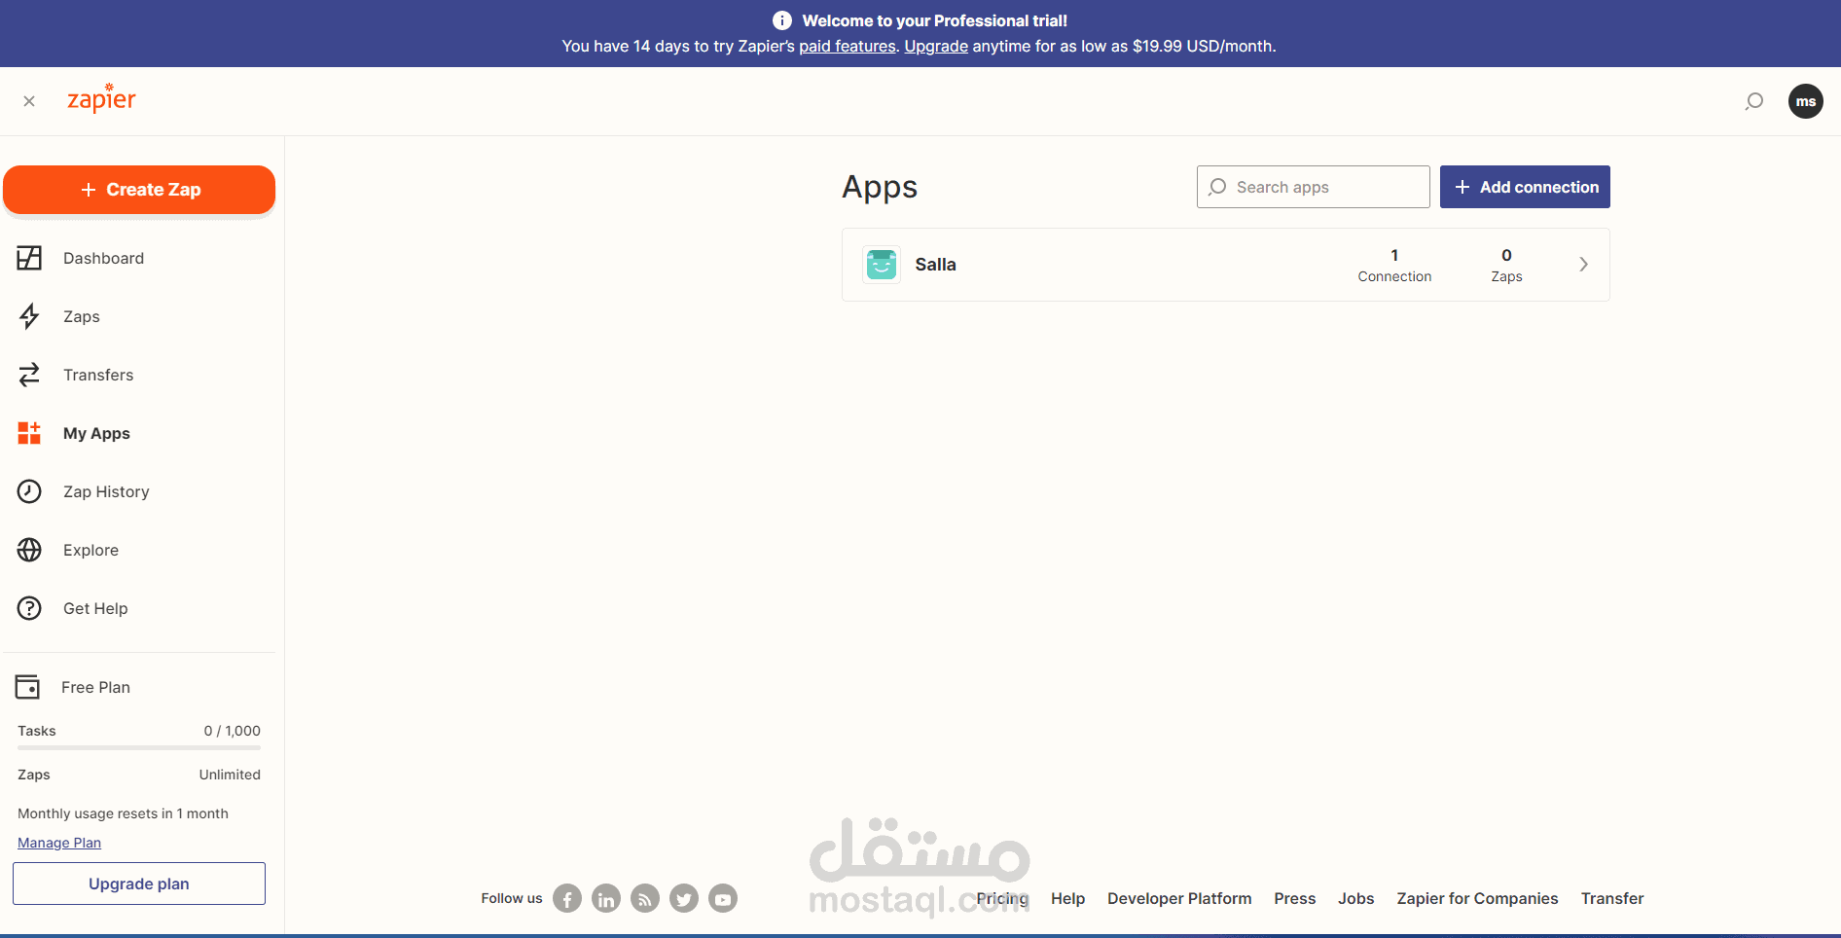Image resolution: width=1841 pixels, height=938 pixels.
Task: Click the Tasks usage progress bar
Action: click(139, 747)
